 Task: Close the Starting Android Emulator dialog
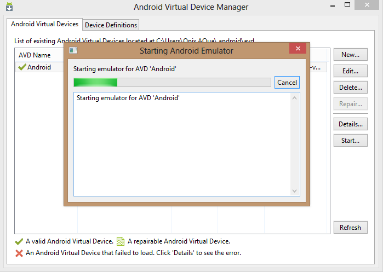click(x=298, y=48)
